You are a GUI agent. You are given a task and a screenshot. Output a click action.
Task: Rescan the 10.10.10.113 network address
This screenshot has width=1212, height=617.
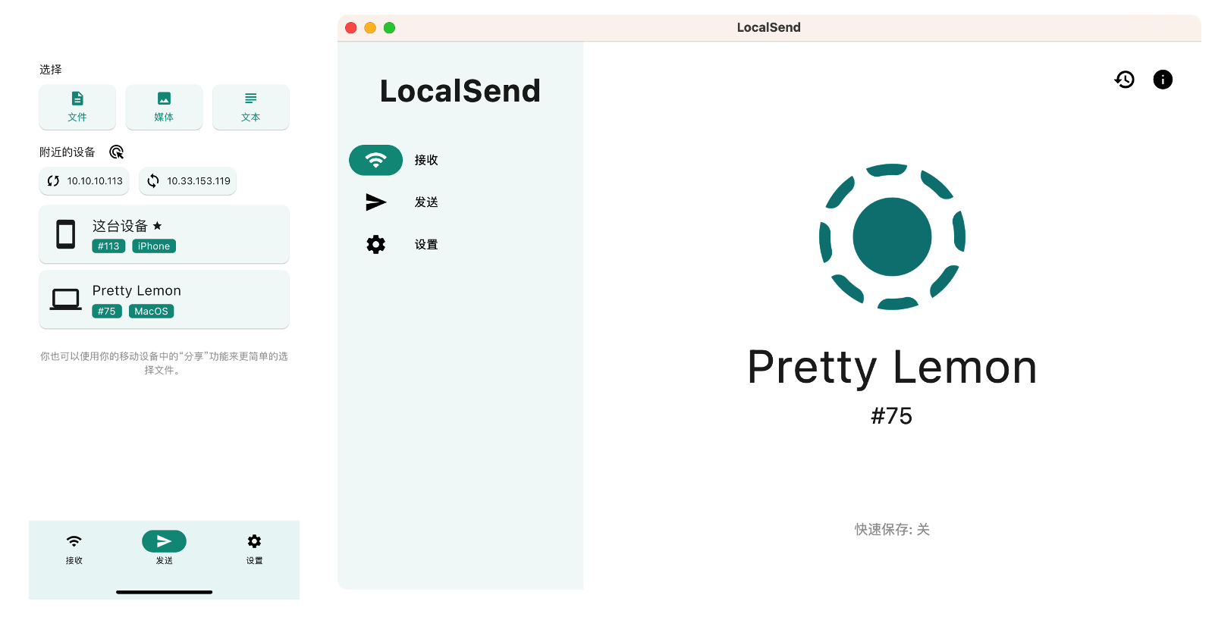pyautogui.click(x=84, y=181)
